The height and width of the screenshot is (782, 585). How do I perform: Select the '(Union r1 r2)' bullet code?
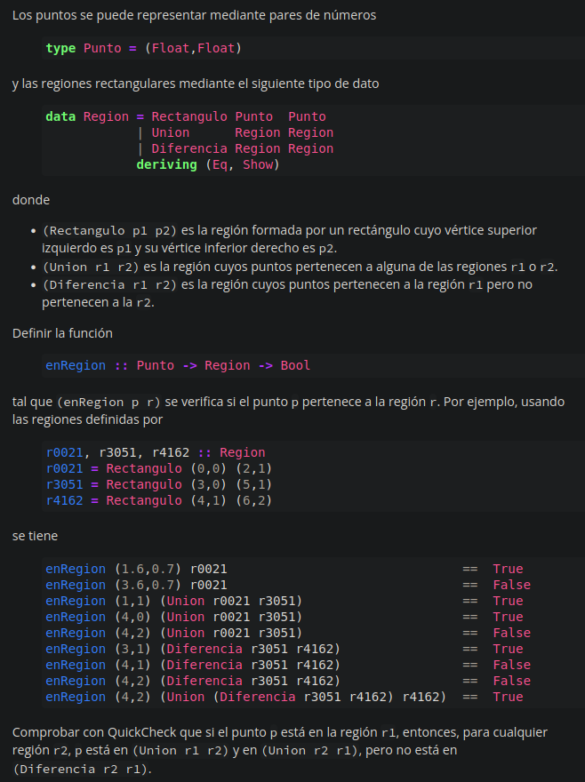tap(91, 267)
